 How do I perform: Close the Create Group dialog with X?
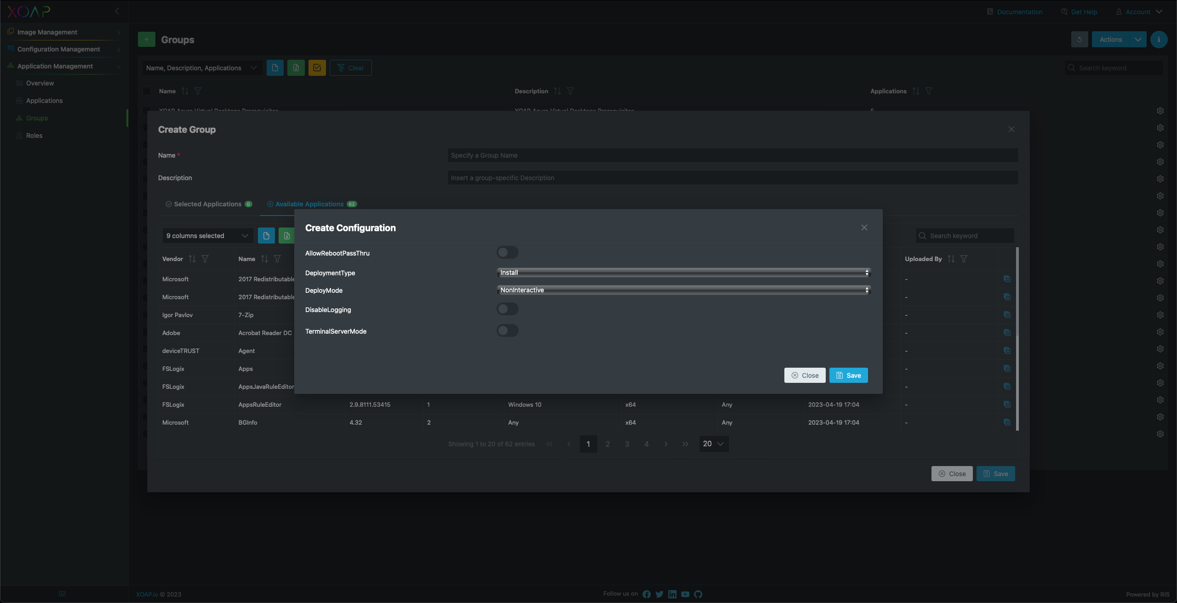1011,129
